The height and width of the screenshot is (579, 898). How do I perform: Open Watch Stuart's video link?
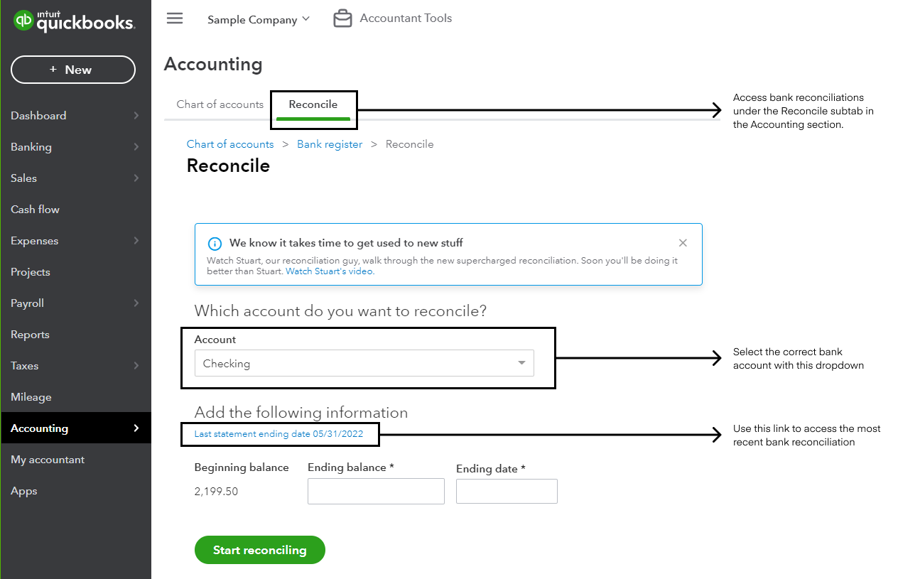click(x=328, y=271)
